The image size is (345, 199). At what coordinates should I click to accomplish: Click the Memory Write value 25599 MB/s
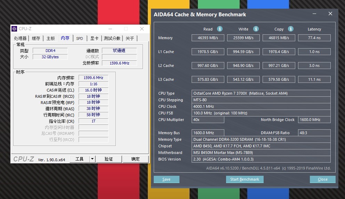pyautogui.click(x=243, y=38)
